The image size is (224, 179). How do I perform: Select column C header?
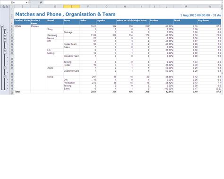pyautogui.click(x=39, y=7)
